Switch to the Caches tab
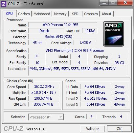 click(x=24, y=14)
